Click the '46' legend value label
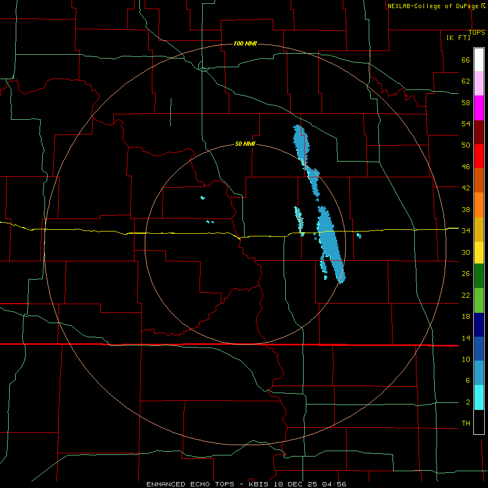The height and width of the screenshot is (488, 488). pos(466,167)
